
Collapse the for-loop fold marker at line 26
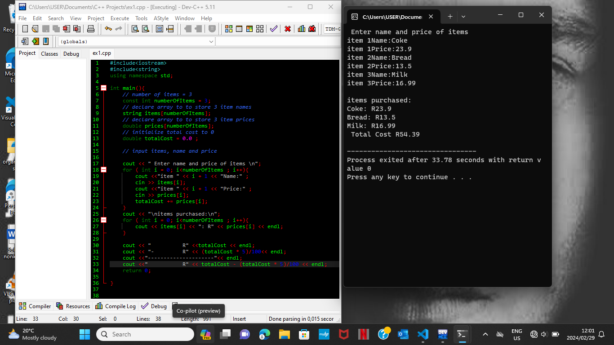[x=103, y=220]
